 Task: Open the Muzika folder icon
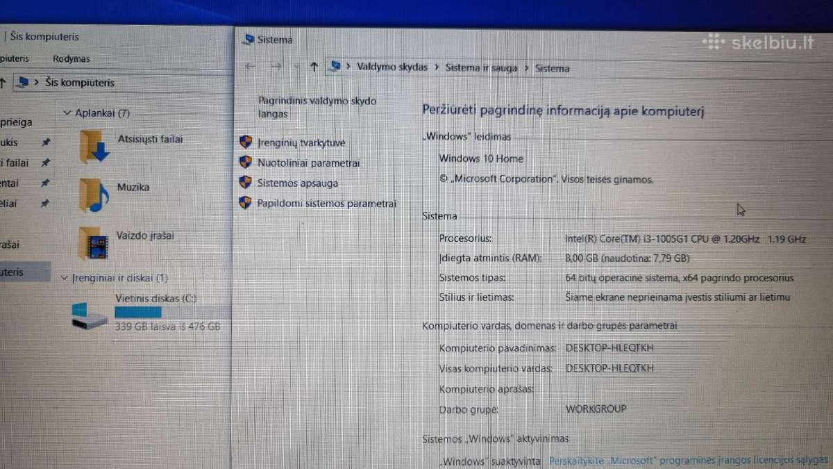pyautogui.click(x=94, y=195)
